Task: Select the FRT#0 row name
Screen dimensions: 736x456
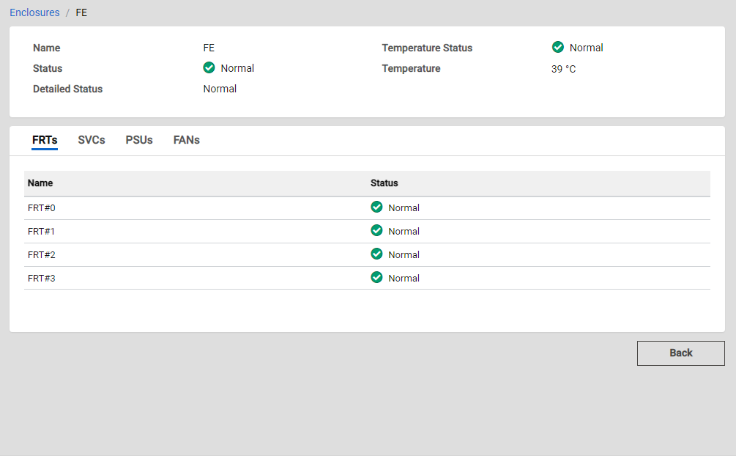Action: pos(42,208)
